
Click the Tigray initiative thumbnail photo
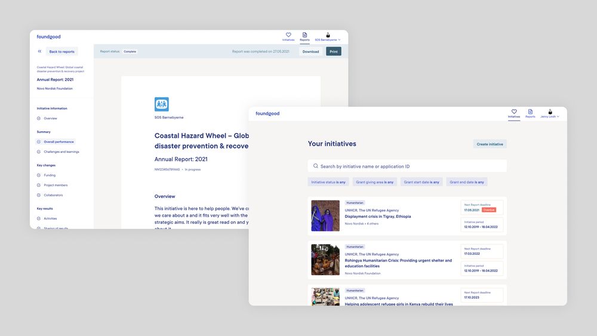click(x=325, y=216)
